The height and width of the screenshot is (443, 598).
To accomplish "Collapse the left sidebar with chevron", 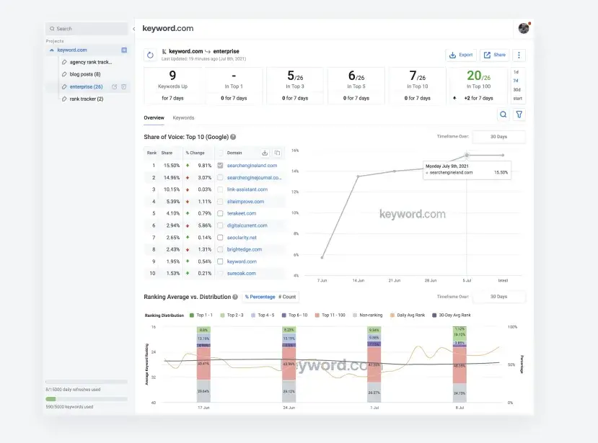I will click(133, 29).
